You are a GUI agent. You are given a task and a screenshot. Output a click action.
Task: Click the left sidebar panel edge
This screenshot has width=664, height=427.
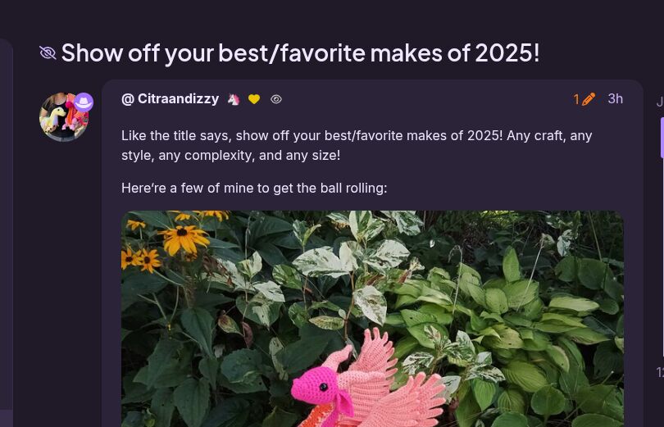click(7, 225)
